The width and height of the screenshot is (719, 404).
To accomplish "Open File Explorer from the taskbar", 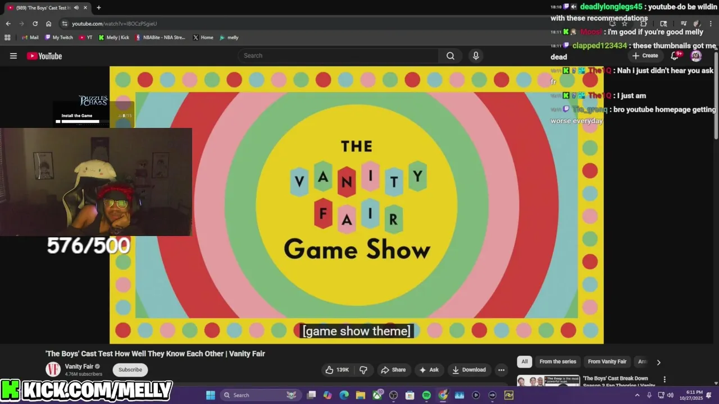I will point(361,395).
